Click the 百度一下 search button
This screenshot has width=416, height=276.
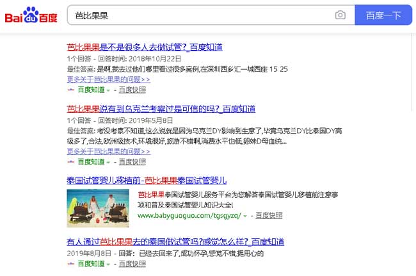click(383, 15)
